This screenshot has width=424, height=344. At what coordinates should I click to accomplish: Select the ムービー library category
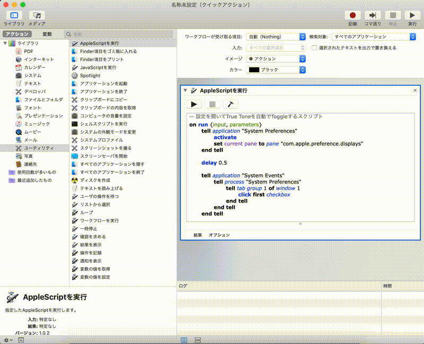[x=32, y=132]
